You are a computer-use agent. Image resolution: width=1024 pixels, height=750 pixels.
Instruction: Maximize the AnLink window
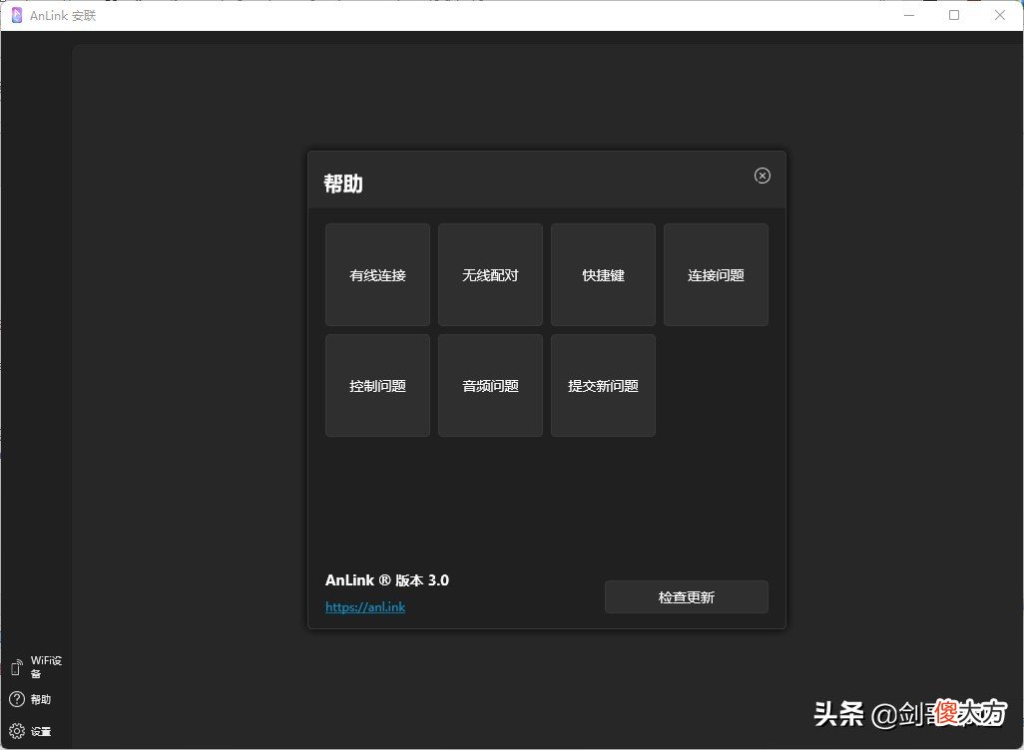tap(954, 15)
